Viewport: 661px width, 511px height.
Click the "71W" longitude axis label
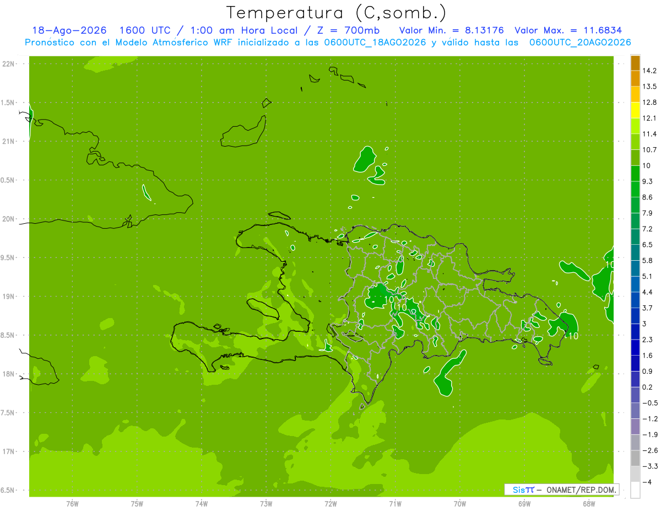click(x=395, y=504)
